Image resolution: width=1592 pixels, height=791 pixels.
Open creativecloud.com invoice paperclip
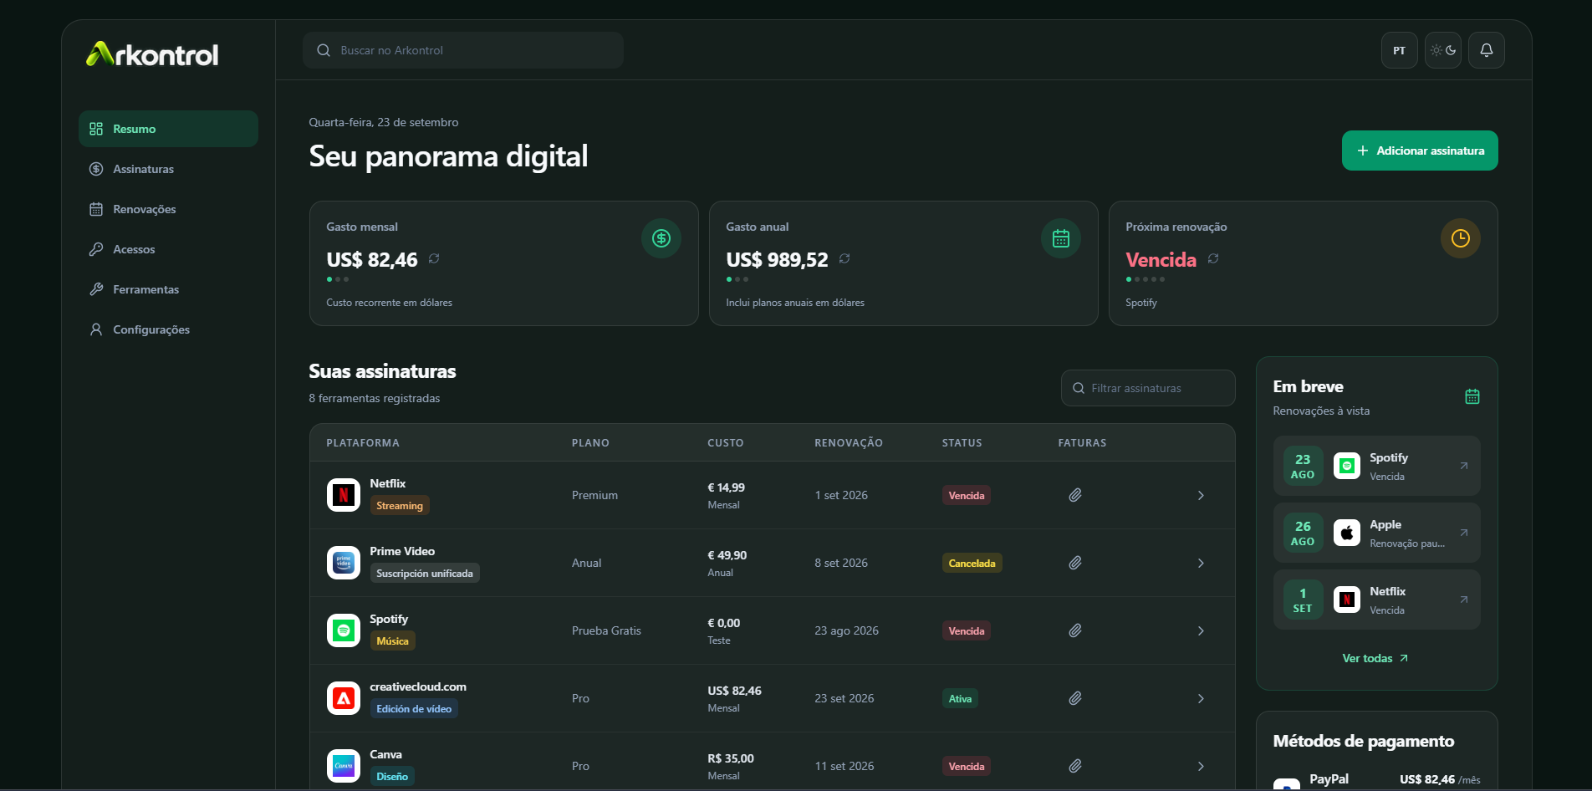pyautogui.click(x=1075, y=698)
